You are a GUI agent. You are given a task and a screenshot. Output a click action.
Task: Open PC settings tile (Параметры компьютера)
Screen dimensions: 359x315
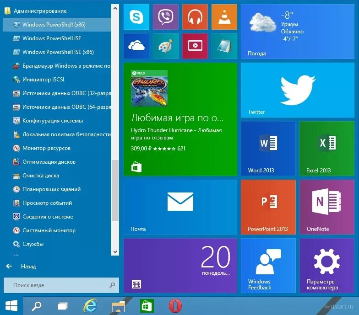click(327, 266)
